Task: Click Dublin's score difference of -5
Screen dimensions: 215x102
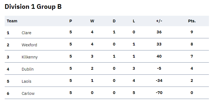Action: 159,68
